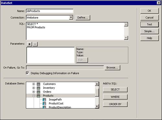
Task: Click the Orders table icon
Action: pos(39,92)
